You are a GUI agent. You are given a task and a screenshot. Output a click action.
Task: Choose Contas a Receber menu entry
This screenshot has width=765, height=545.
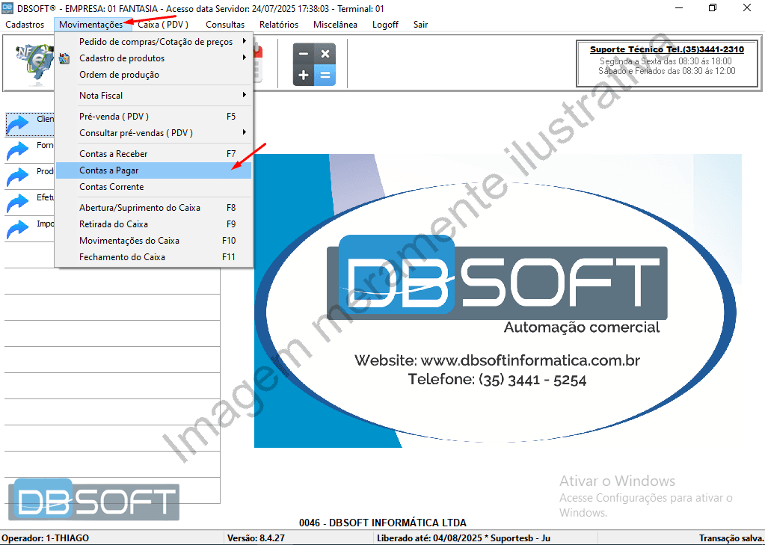113,154
